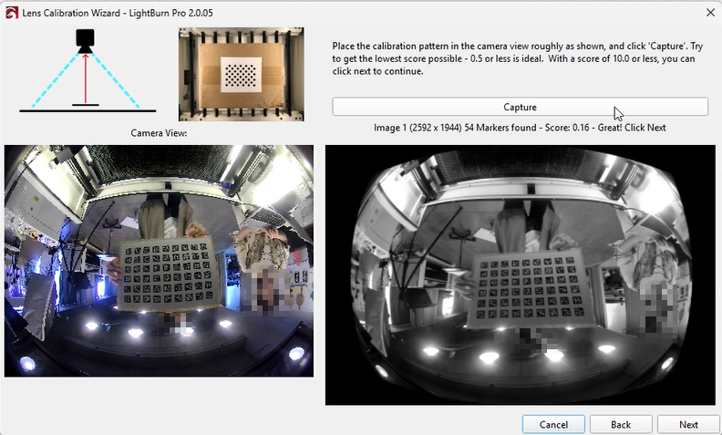Click the calibration instruction paragraph text
The height and width of the screenshot is (435, 722).
point(516,57)
